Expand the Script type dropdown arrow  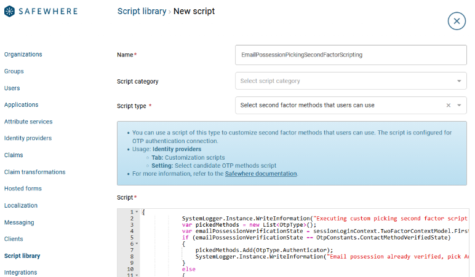[x=459, y=105]
